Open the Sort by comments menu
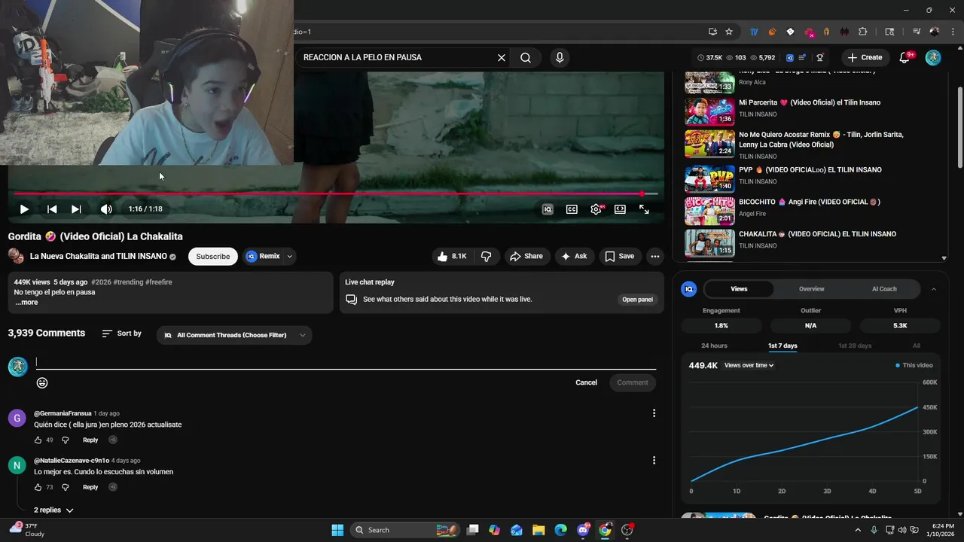The height and width of the screenshot is (542, 964). coord(122,333)
